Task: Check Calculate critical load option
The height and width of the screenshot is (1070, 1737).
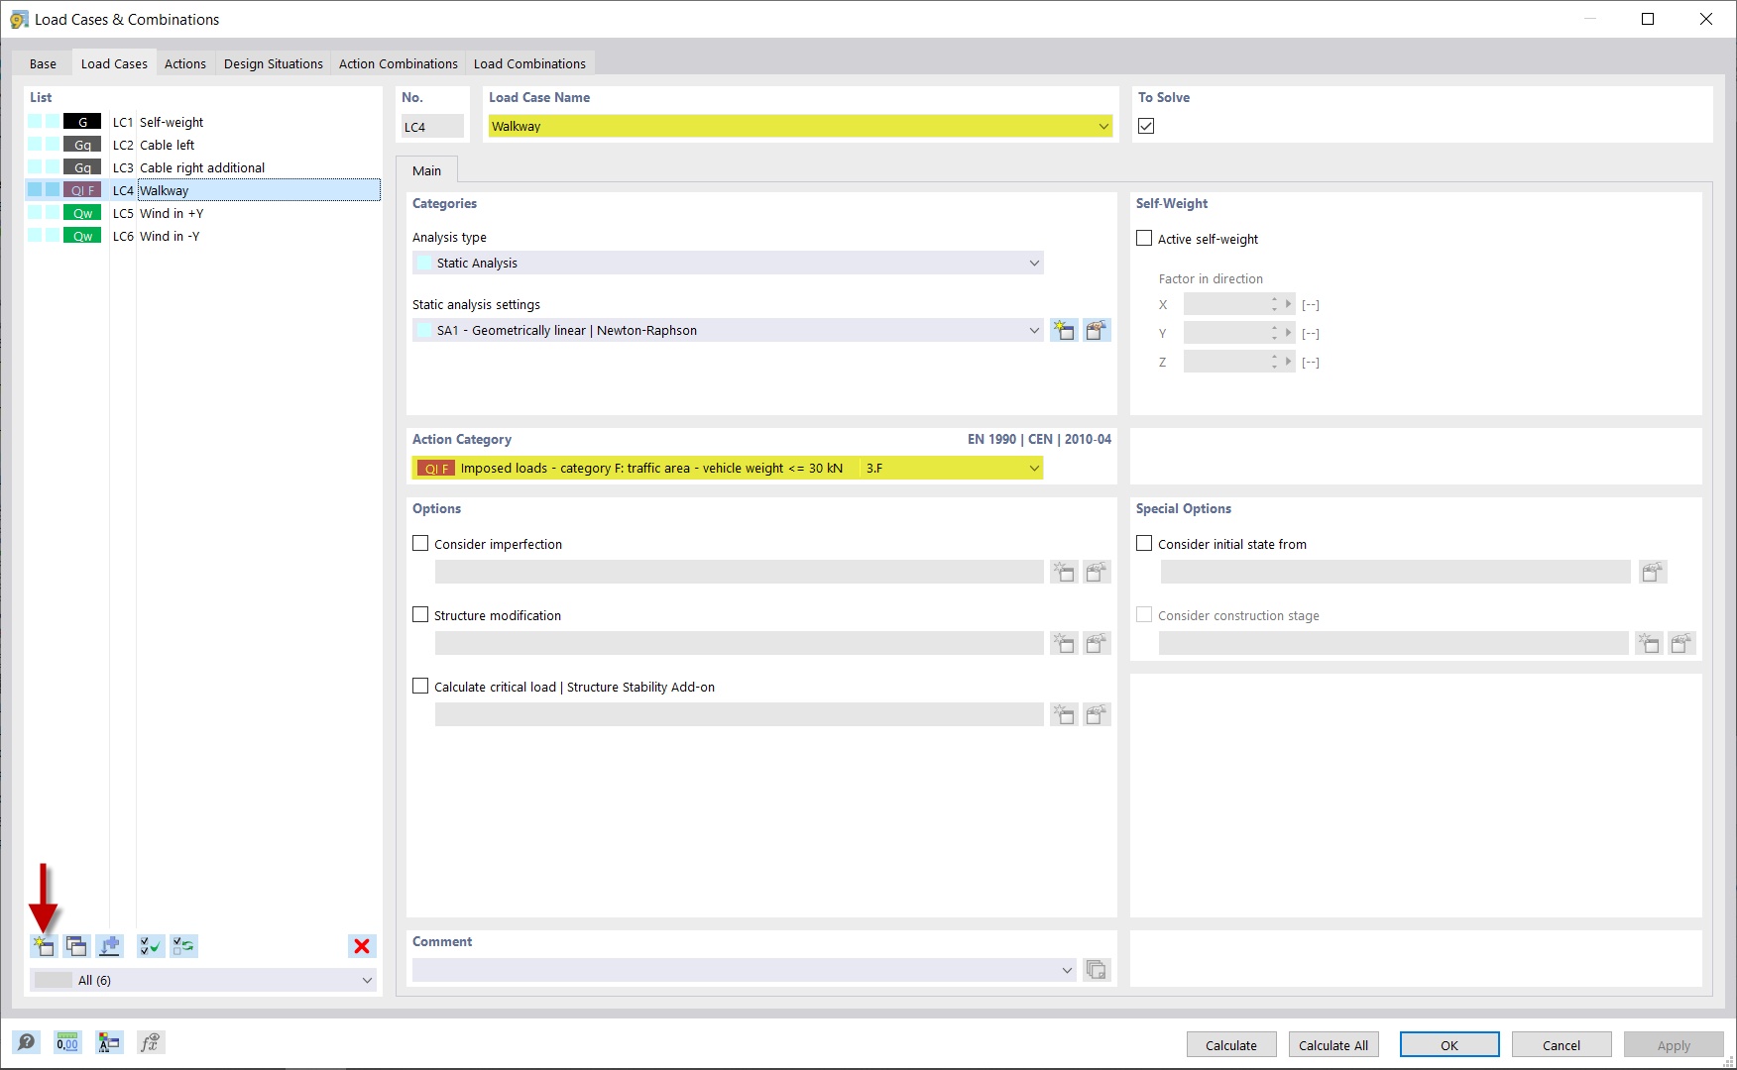Action: coord(420,687)
